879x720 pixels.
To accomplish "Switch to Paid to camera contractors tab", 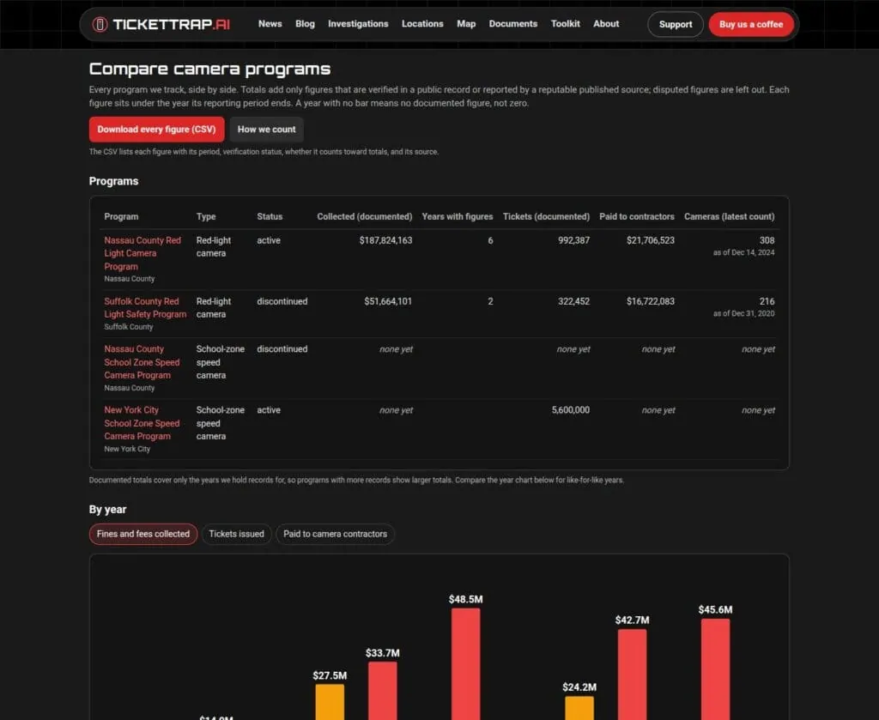I will coord(335,534).
